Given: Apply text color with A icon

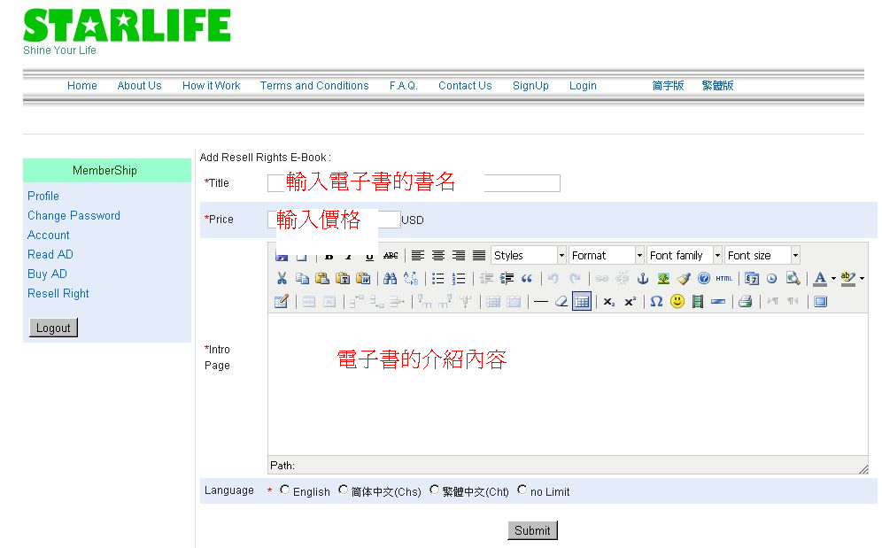Looking at the screenshot, I should 820,278.
